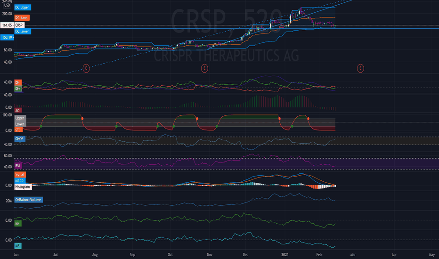Open the upcoming earnings E marker near March
Viewport: 439px width, 259px height.
tap(360, 68)
